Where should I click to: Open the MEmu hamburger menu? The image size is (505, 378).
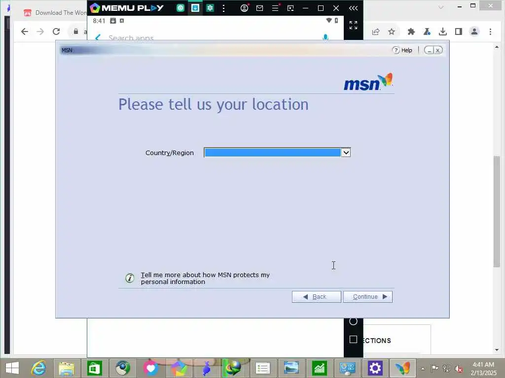click(x=275, y=8)
